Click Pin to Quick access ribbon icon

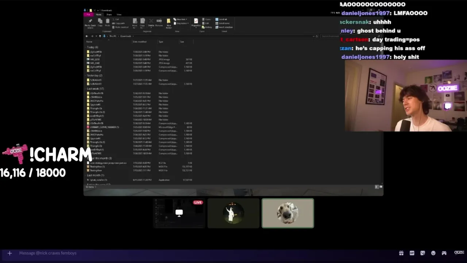90,23
